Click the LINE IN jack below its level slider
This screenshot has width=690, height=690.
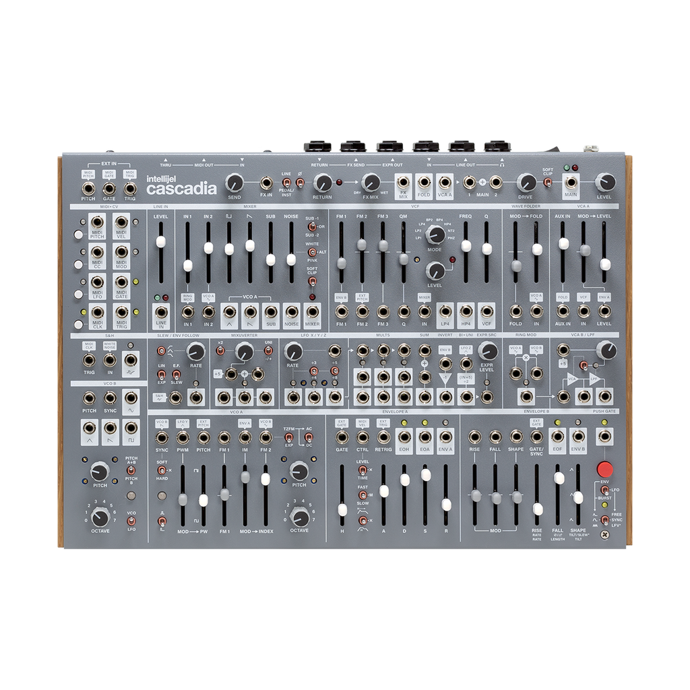pyautogui.click(x=160, y=313)
